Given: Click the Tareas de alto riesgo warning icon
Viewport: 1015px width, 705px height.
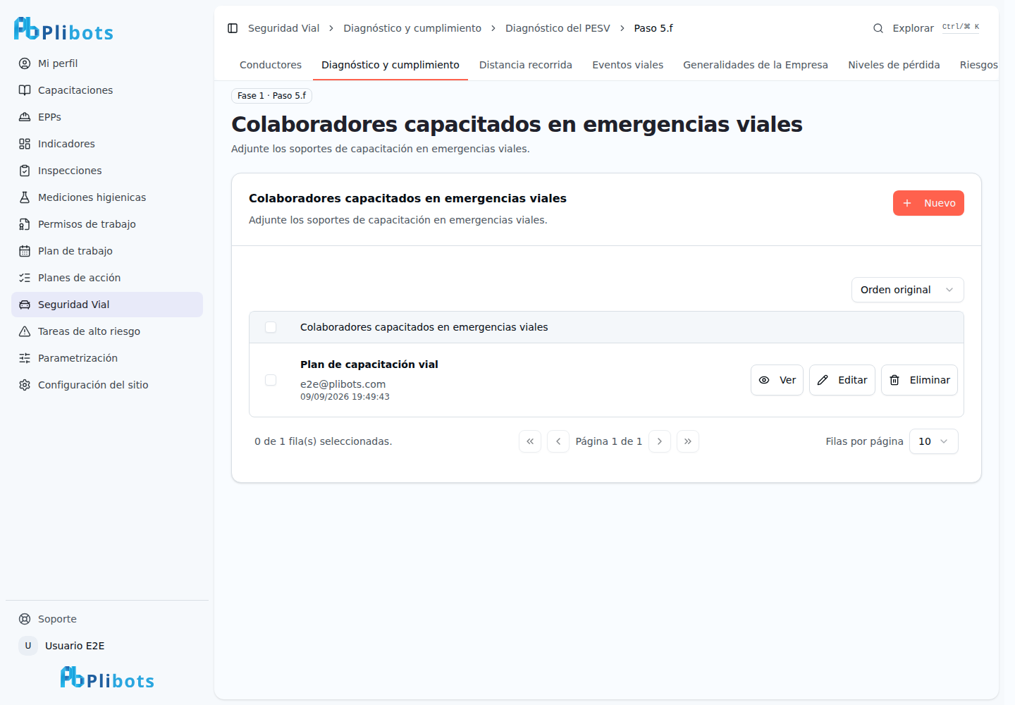Looking at the screenshot, I should 25,331.
